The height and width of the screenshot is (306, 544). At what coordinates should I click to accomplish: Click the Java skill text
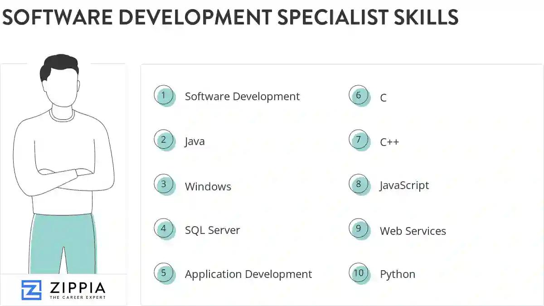pyautogui.click(x=194, y=141)
